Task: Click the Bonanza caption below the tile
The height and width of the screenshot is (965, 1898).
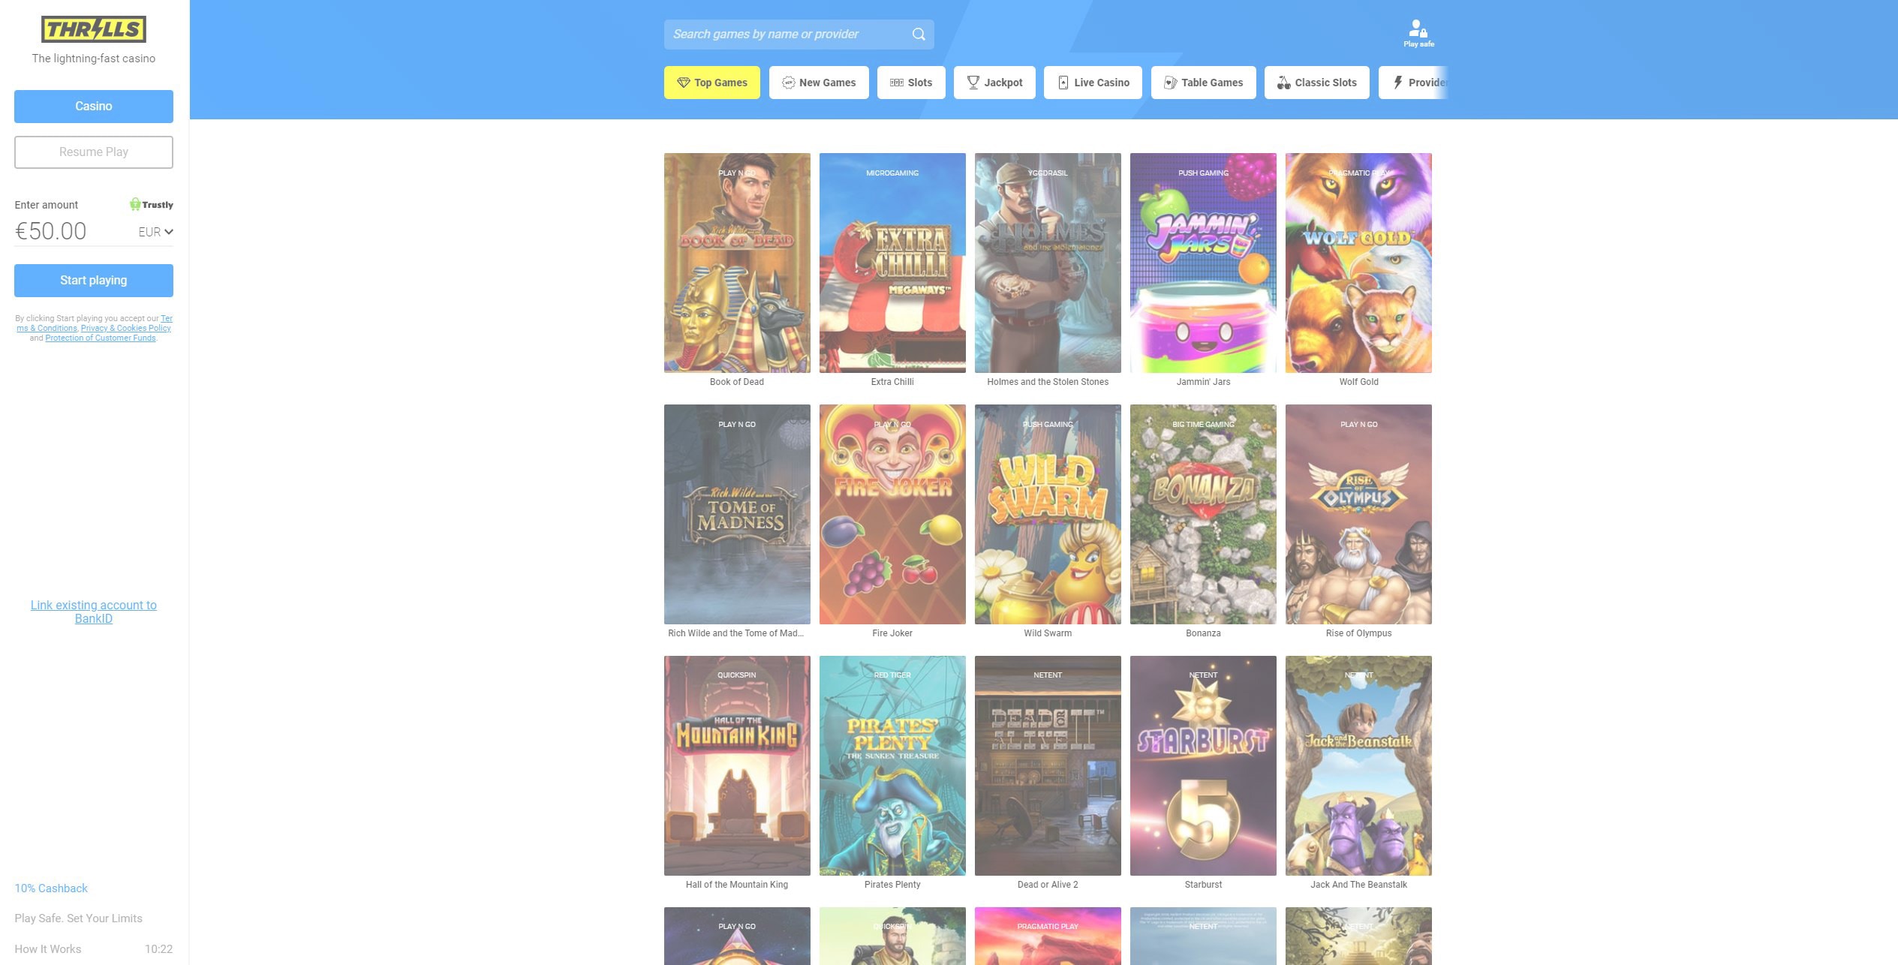Action: [1203, 633]
